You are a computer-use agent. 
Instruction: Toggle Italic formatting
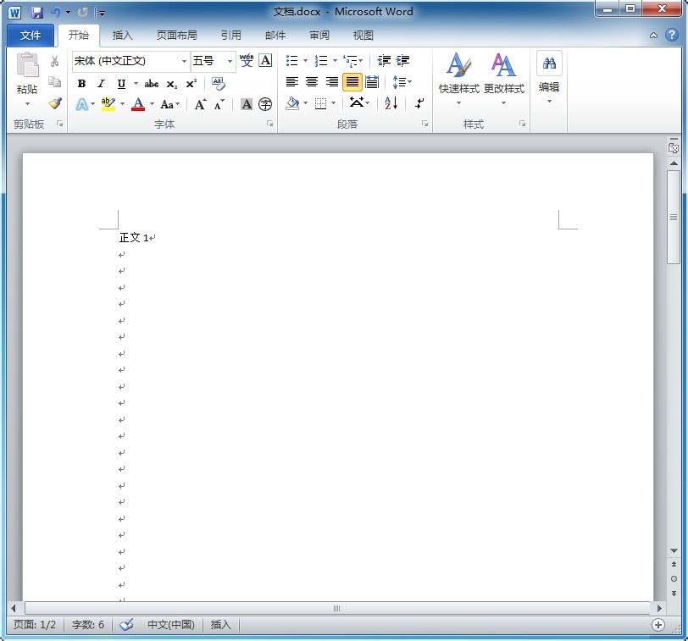tap(101, 84)
